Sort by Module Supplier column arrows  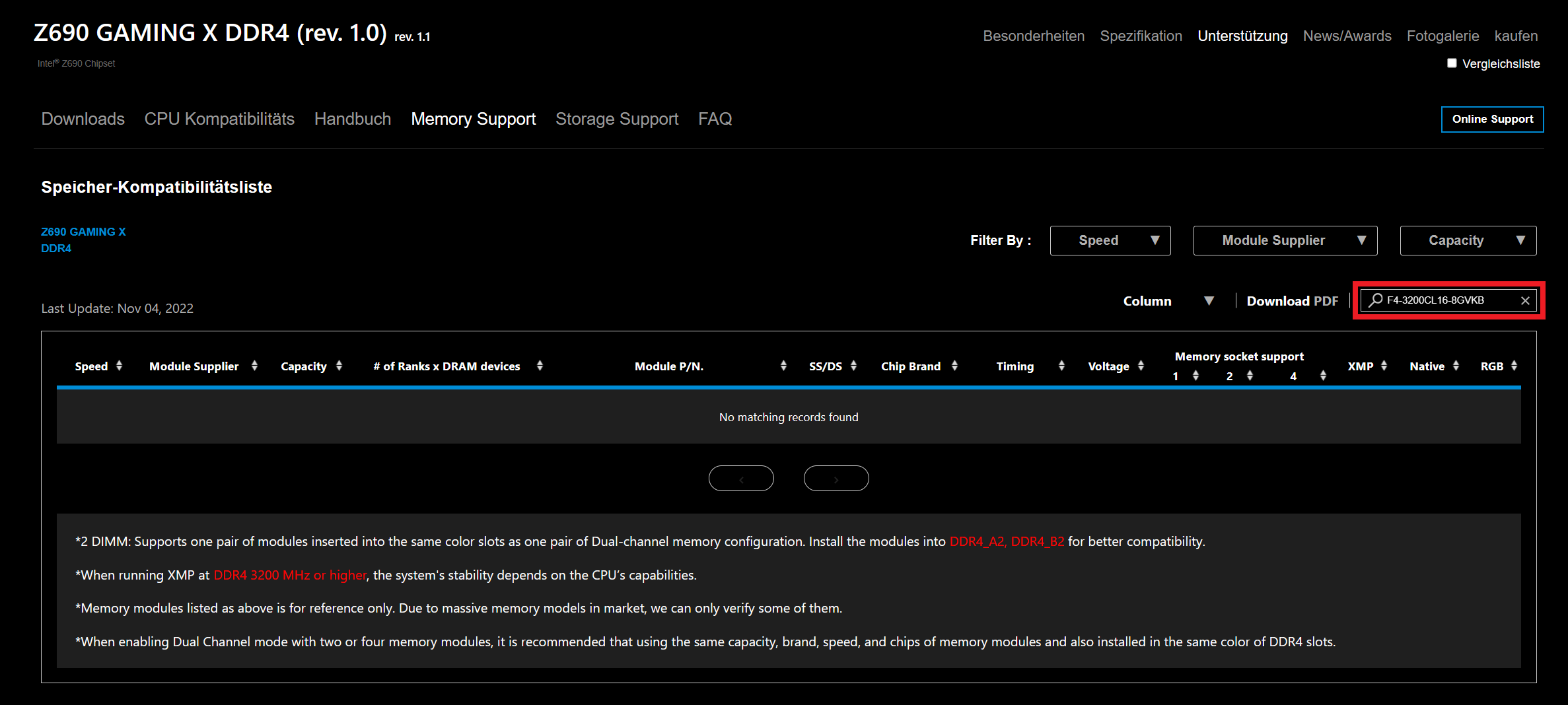254,366
